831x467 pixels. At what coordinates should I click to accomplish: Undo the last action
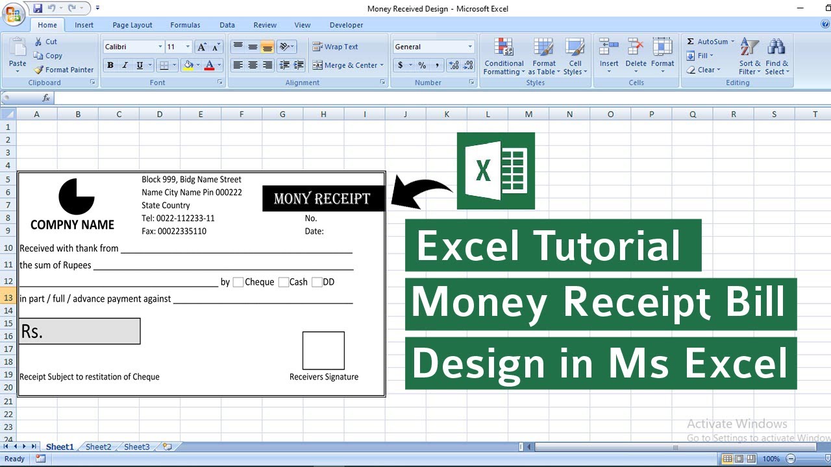point(52,8)
